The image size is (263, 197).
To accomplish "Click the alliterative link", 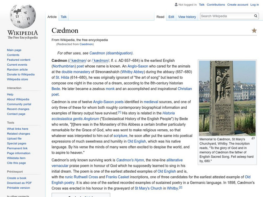I will 175,160.
